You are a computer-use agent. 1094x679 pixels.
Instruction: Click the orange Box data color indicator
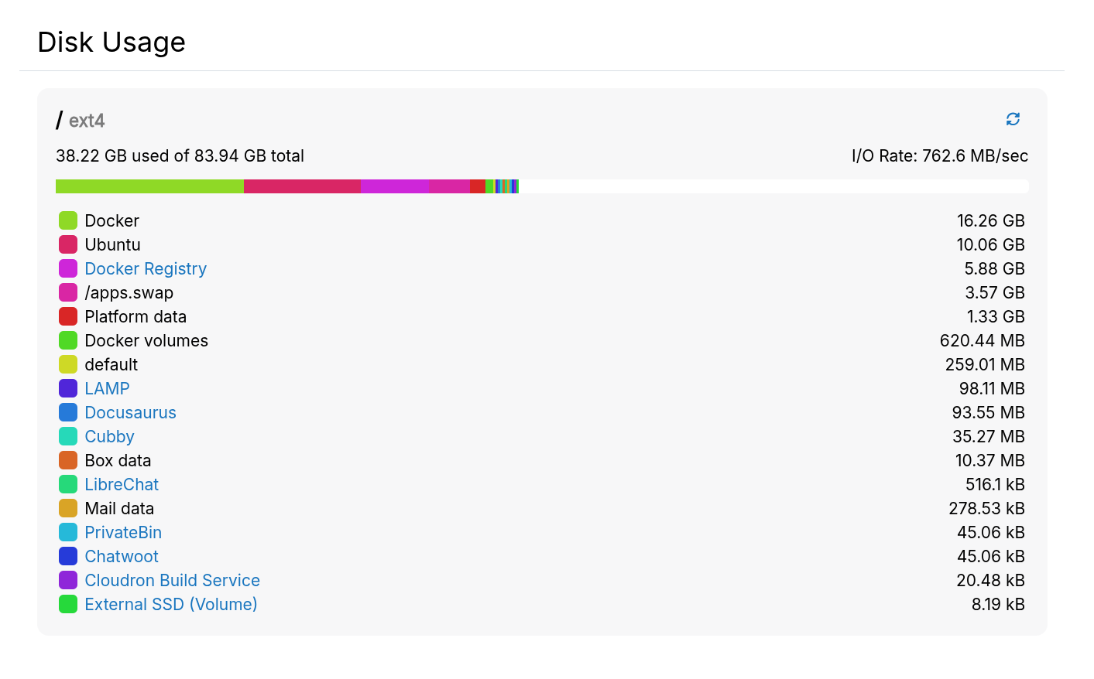(x=67, y=460)
